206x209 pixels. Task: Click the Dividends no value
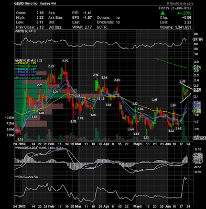(117, 22)
